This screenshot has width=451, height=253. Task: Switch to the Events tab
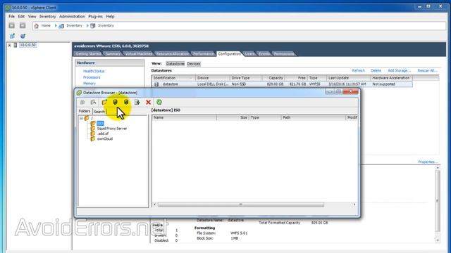tap(264, 54)
